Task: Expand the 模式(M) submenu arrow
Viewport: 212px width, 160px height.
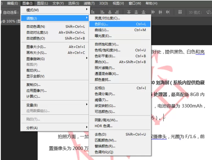Action: pyautogui.click(x=87, y=9)
